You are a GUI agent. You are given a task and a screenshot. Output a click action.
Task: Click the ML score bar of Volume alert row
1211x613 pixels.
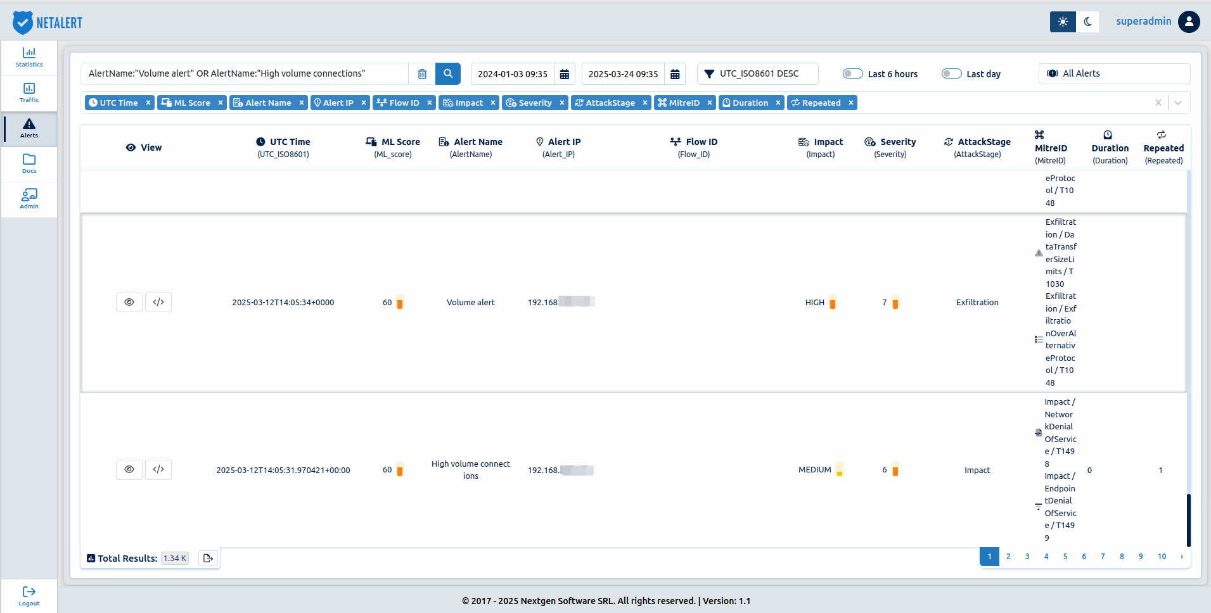[x=400, y=302]
